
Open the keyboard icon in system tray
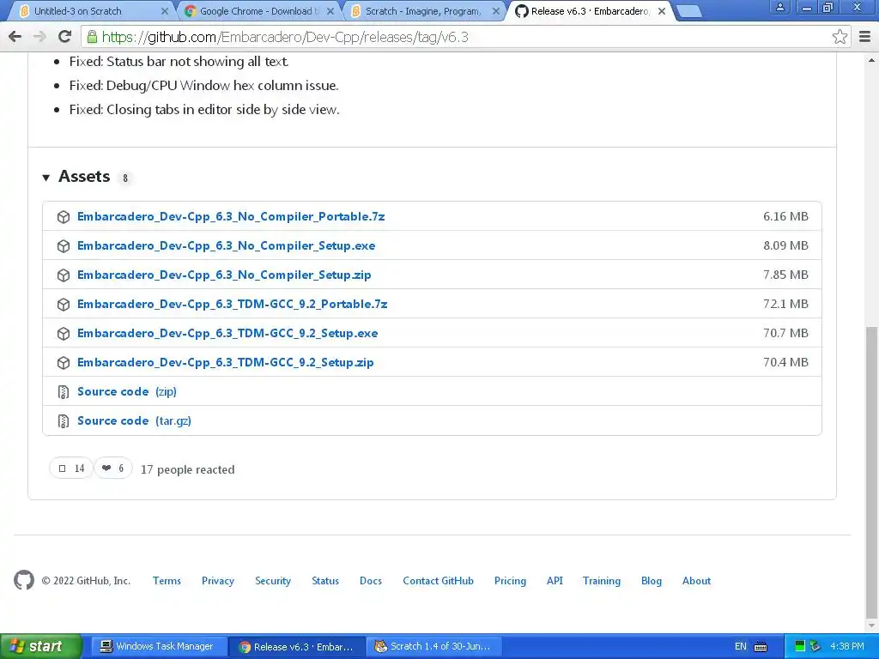[761, 647]
